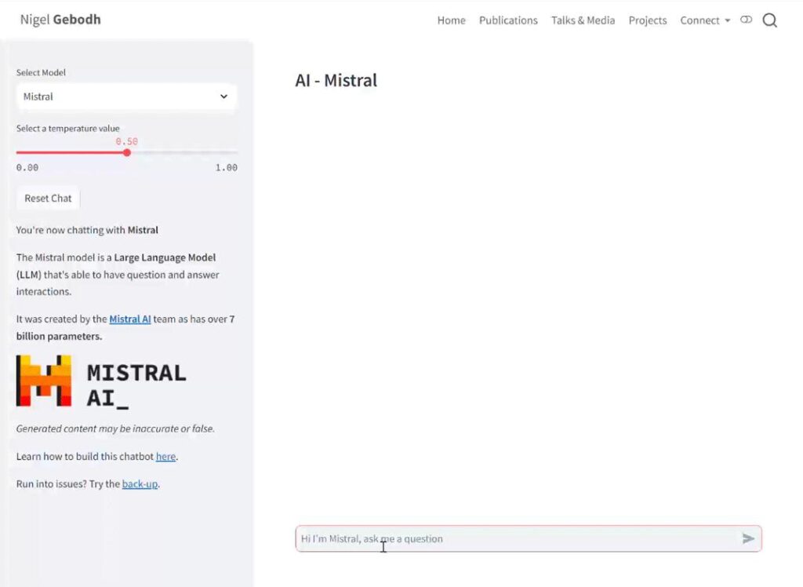Click the 'Select a temperature value' label
Image resolution: width=803 pixels, height=587 pixels.
pos(67,128)
